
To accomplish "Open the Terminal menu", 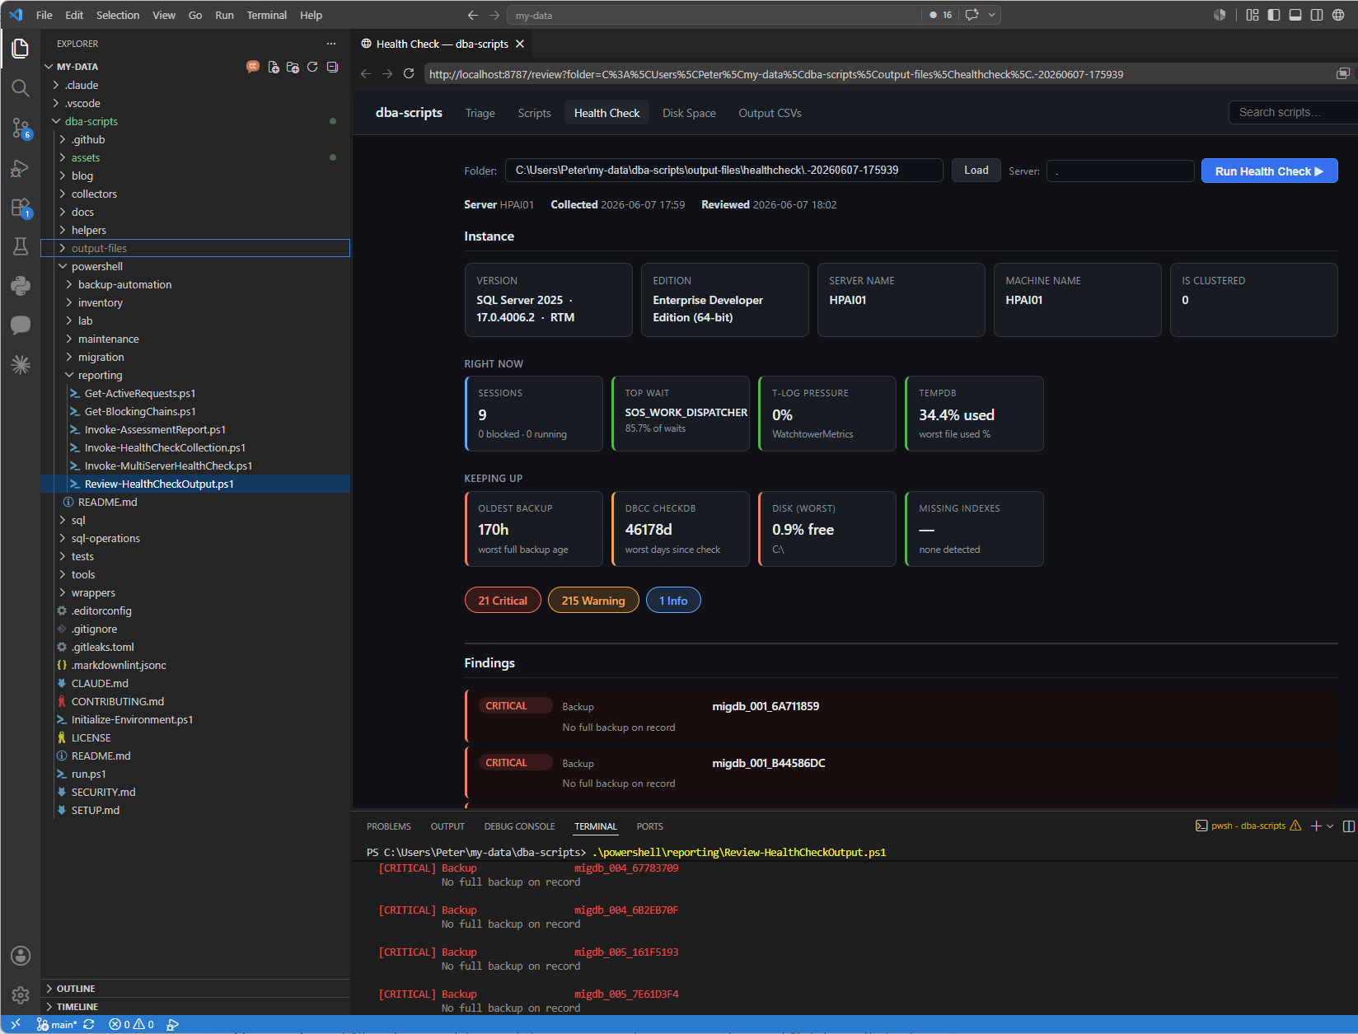I will click(x=267, y=15).
